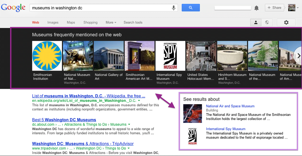
Task: Switch to the Images tab
Action: tap(53, 22)
